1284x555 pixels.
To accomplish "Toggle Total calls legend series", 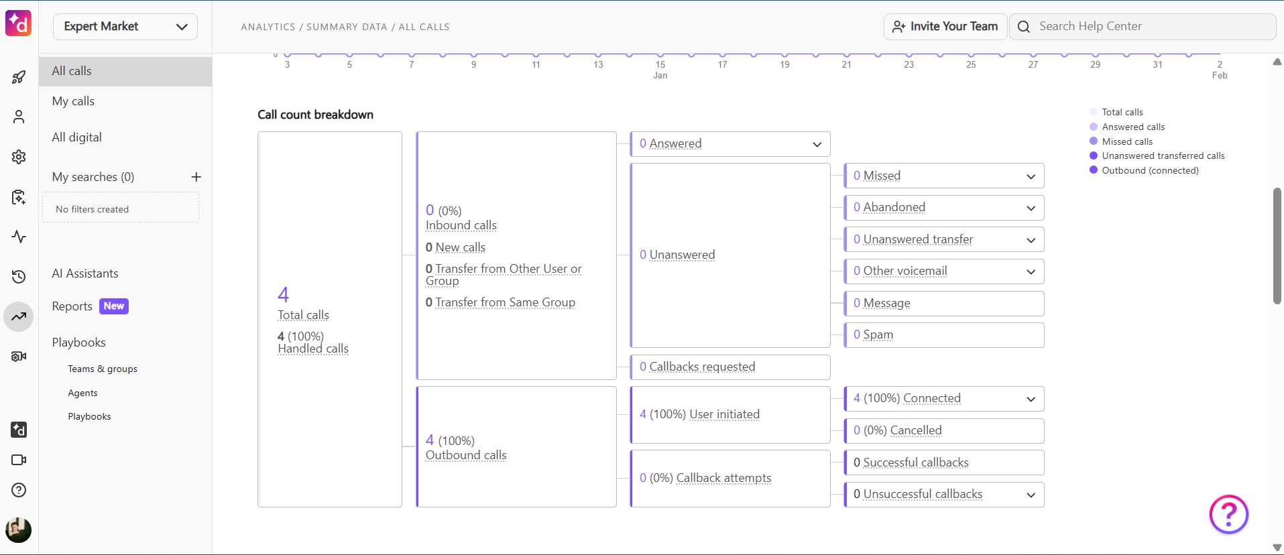I will click(x=1116, y=112).
